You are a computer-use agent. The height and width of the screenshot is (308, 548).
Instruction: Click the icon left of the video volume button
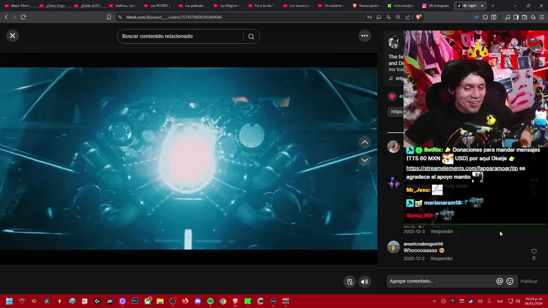pos(350,281)
